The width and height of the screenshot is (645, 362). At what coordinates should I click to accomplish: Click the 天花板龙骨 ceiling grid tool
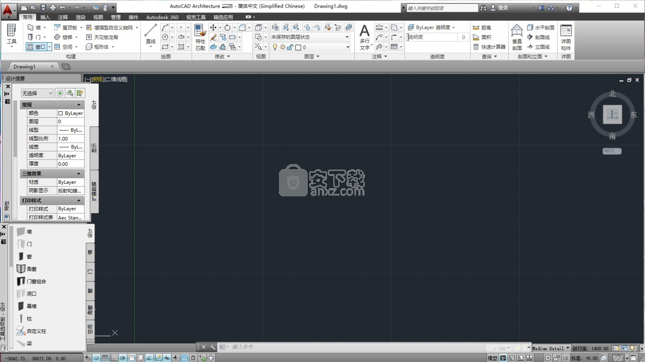pos(102,37)
